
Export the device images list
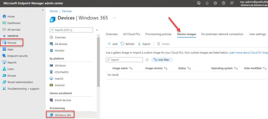point(144,44)
